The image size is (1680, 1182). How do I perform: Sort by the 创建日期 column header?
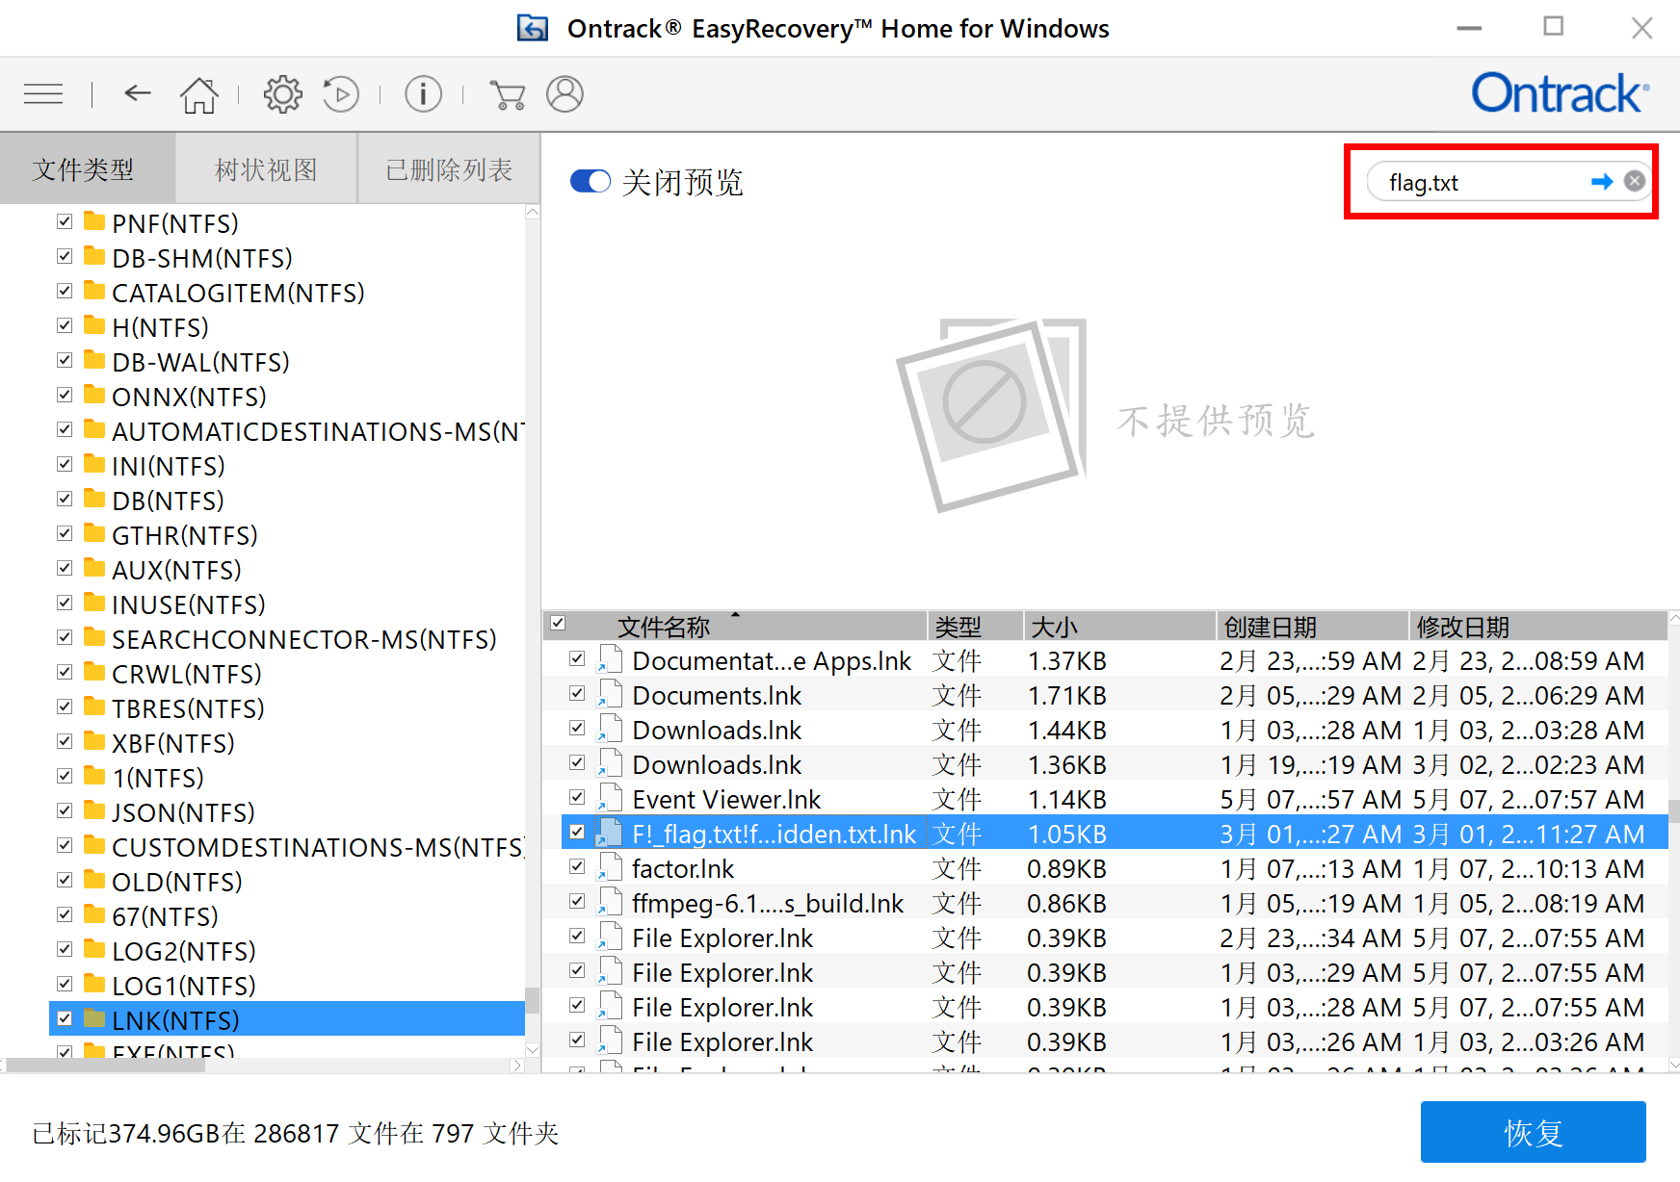[x=1312, y=626]
